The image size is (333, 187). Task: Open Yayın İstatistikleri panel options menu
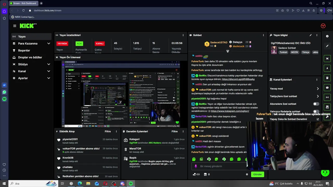click(183, 35)
